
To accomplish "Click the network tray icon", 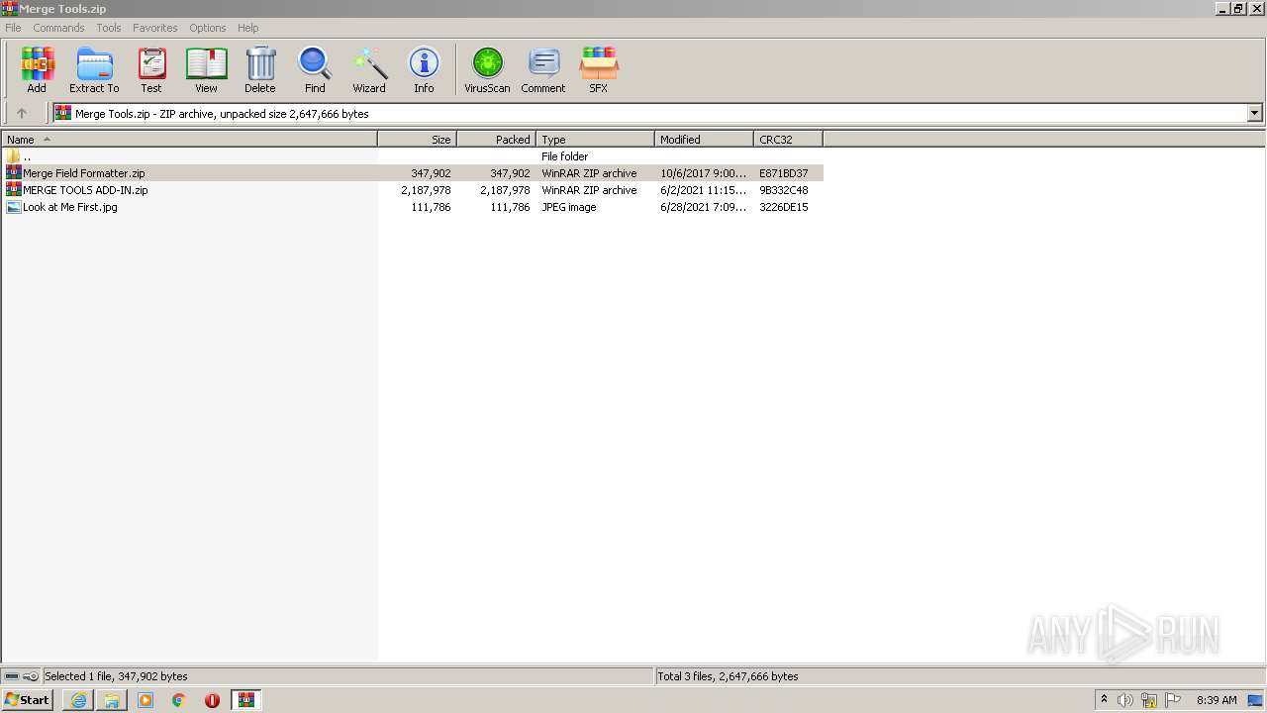I will tap(1149, 700).
